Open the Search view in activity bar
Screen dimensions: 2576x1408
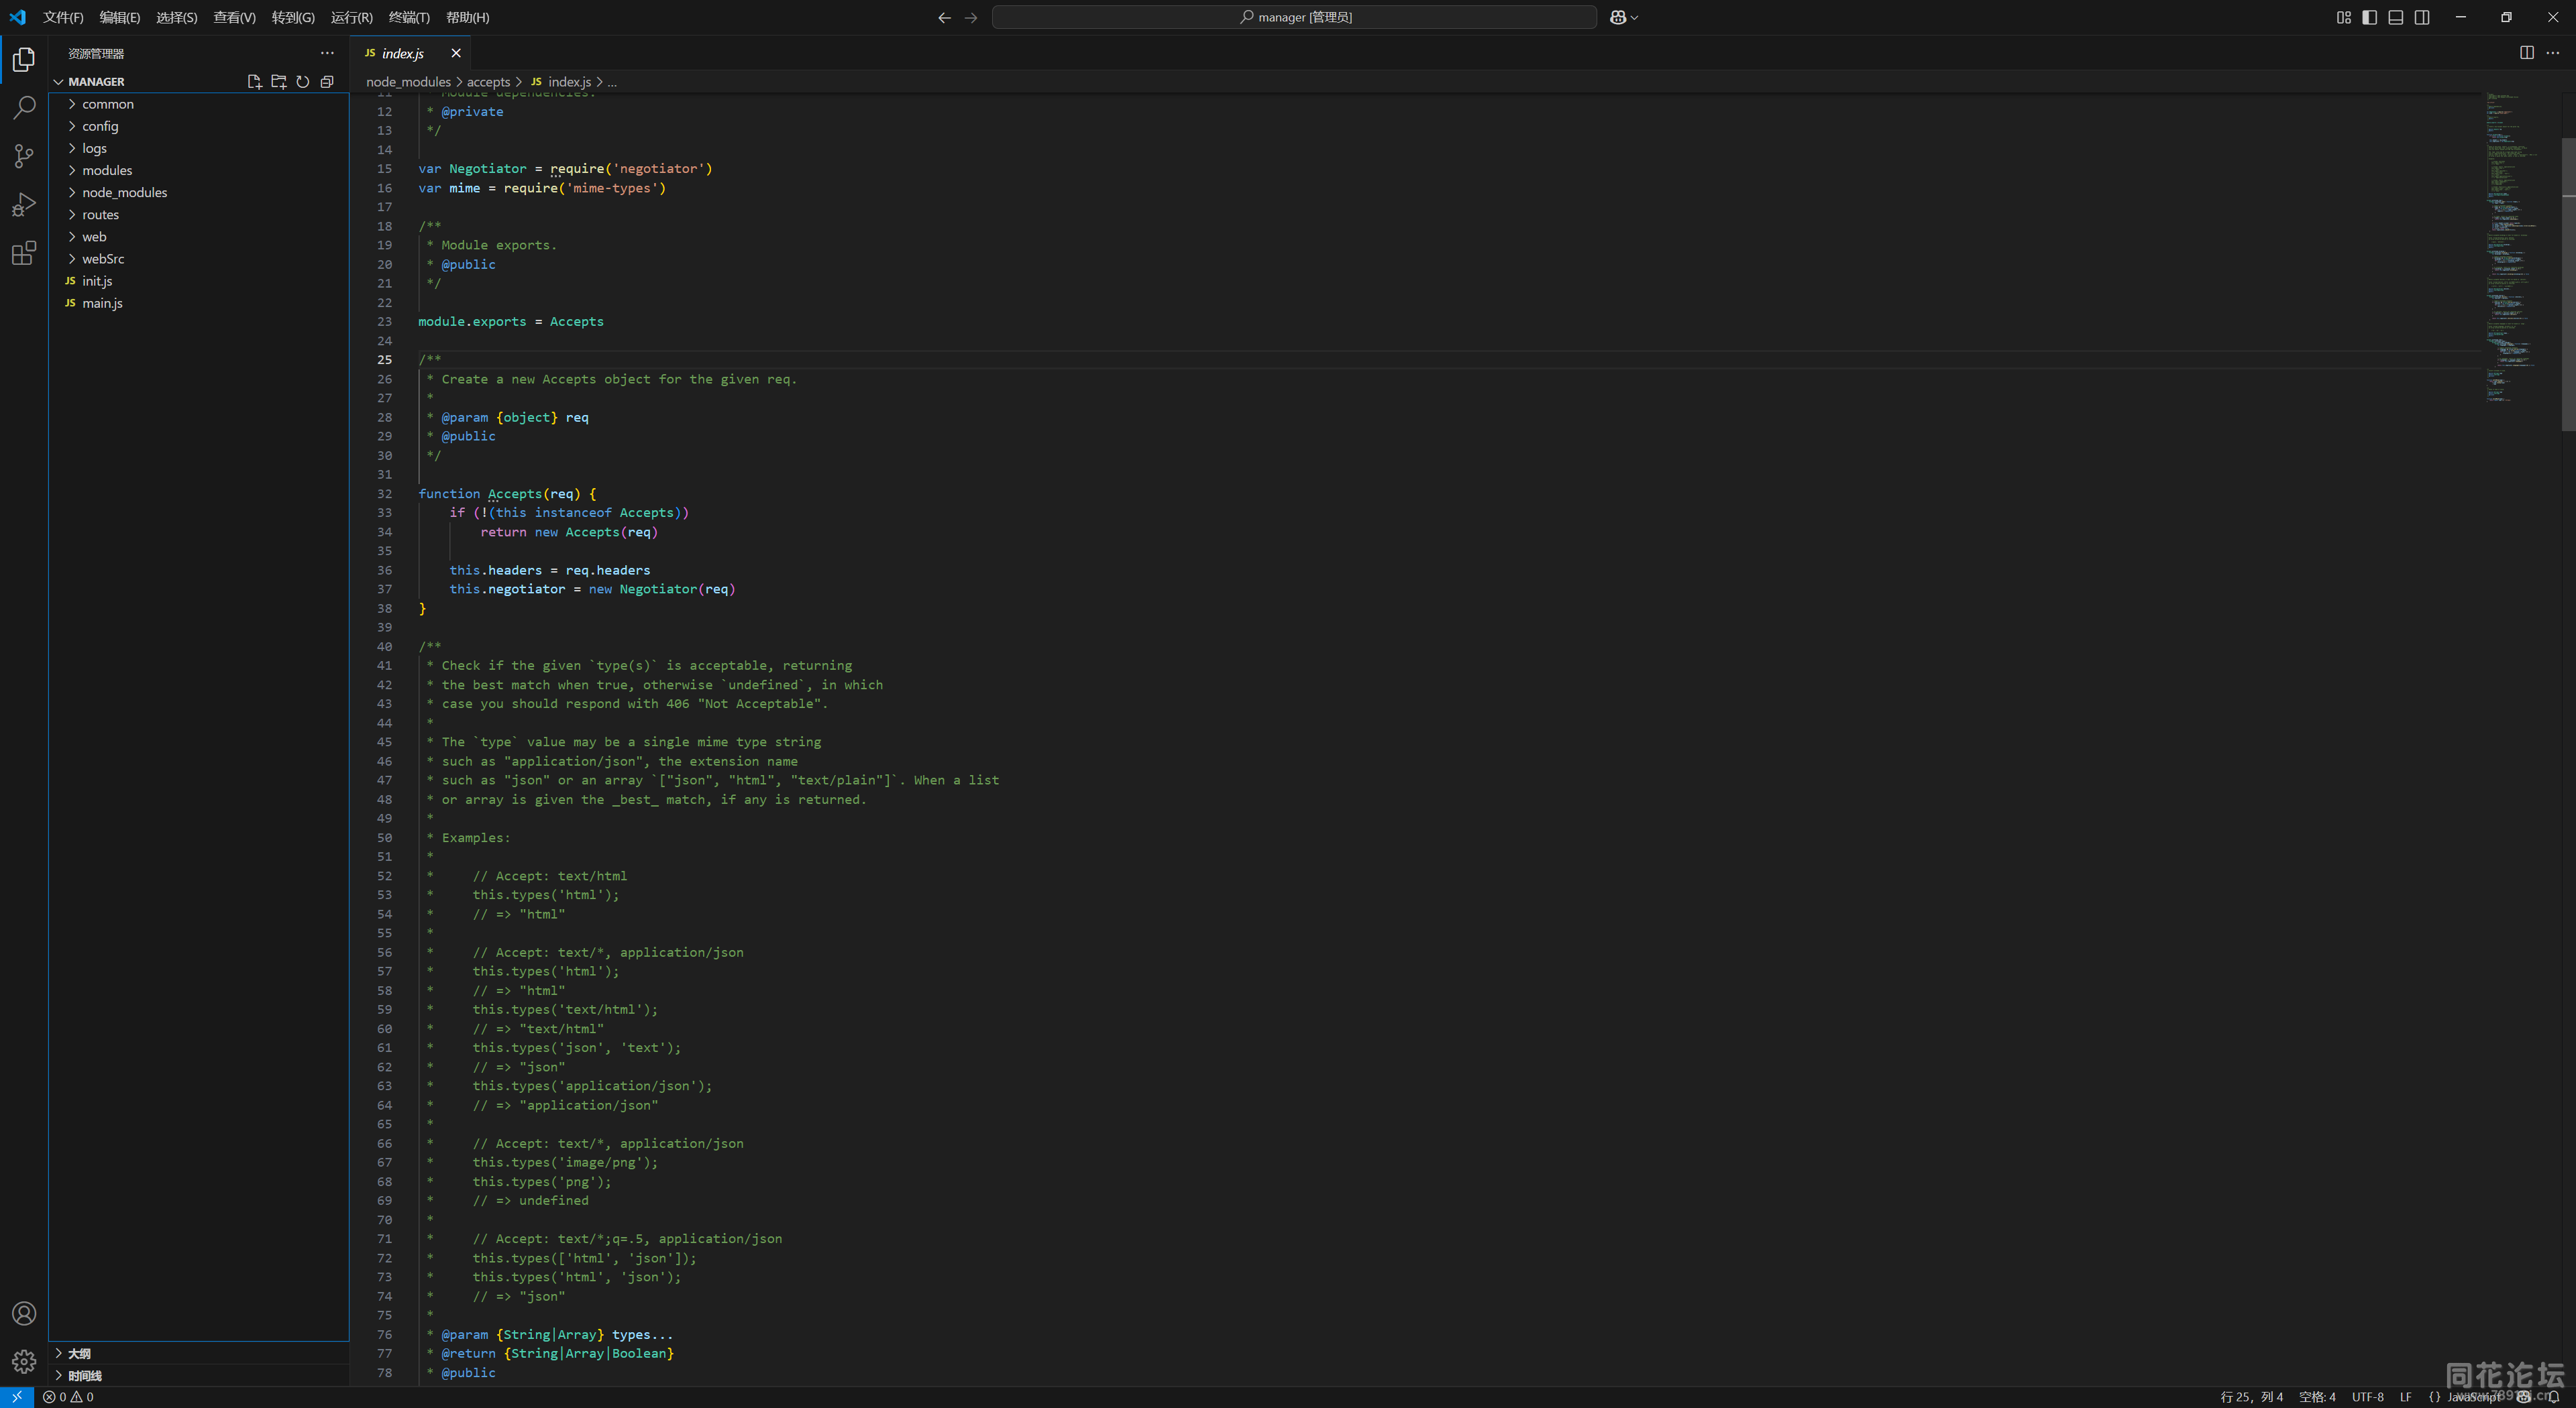(24, 108)
